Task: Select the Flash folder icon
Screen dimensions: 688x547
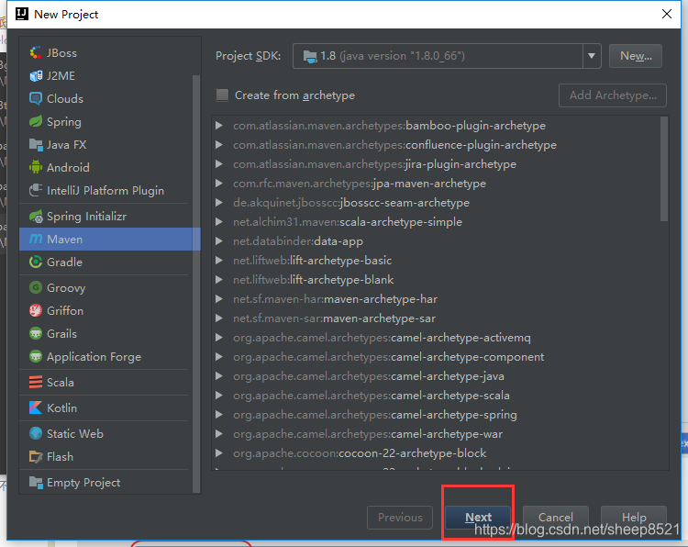Action: (x=36, y=456)
